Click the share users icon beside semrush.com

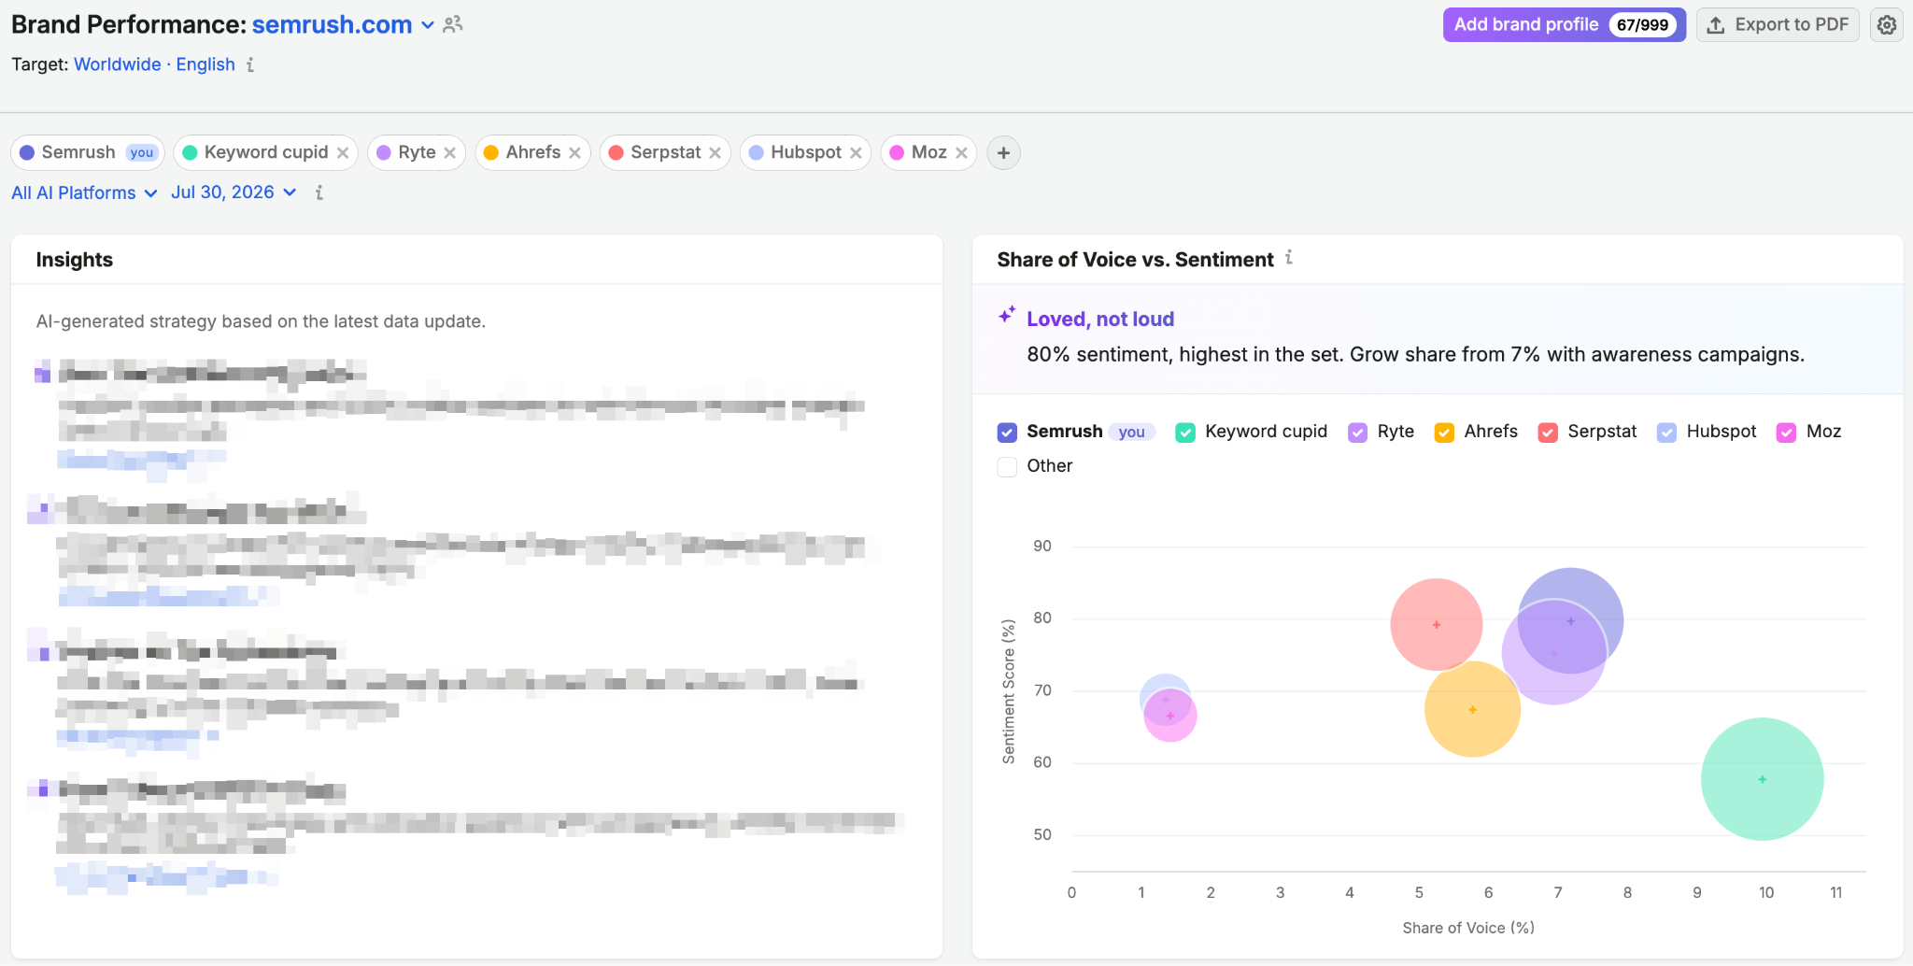click(453, 24)
